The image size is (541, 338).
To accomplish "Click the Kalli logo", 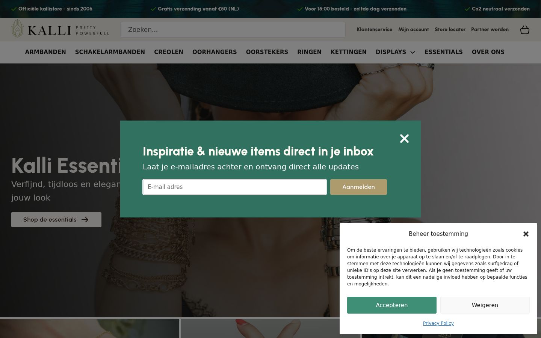I will (60, 29).
